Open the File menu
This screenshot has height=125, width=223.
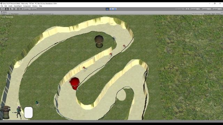pos(2,6)
